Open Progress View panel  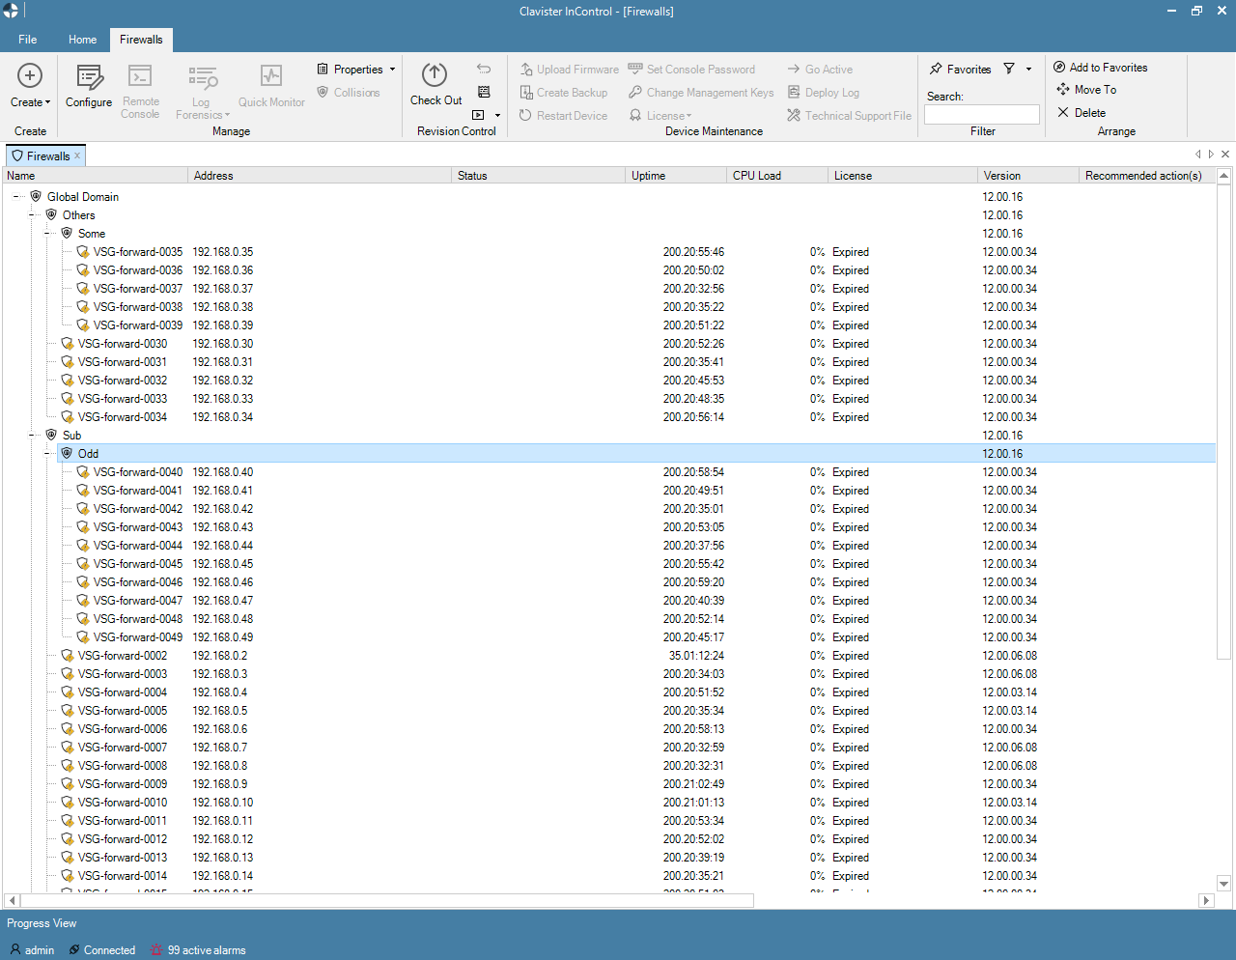(42, 923)
